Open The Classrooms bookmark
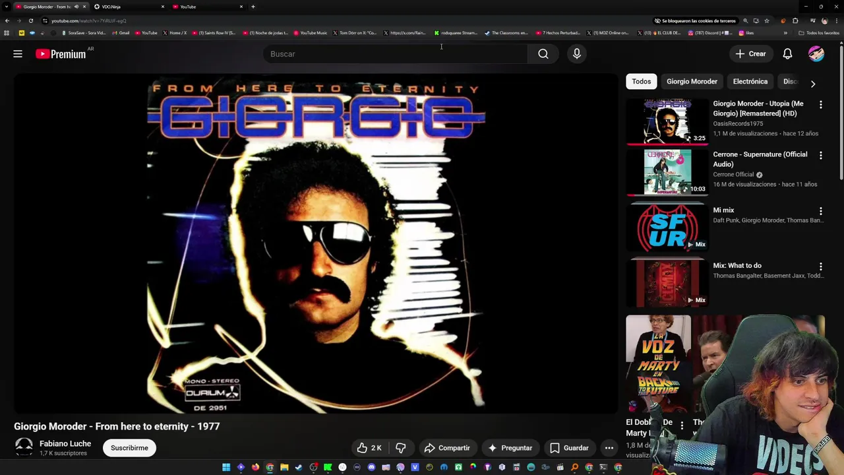Viewport: 844px width, 475px height. (x=506, y=33)
